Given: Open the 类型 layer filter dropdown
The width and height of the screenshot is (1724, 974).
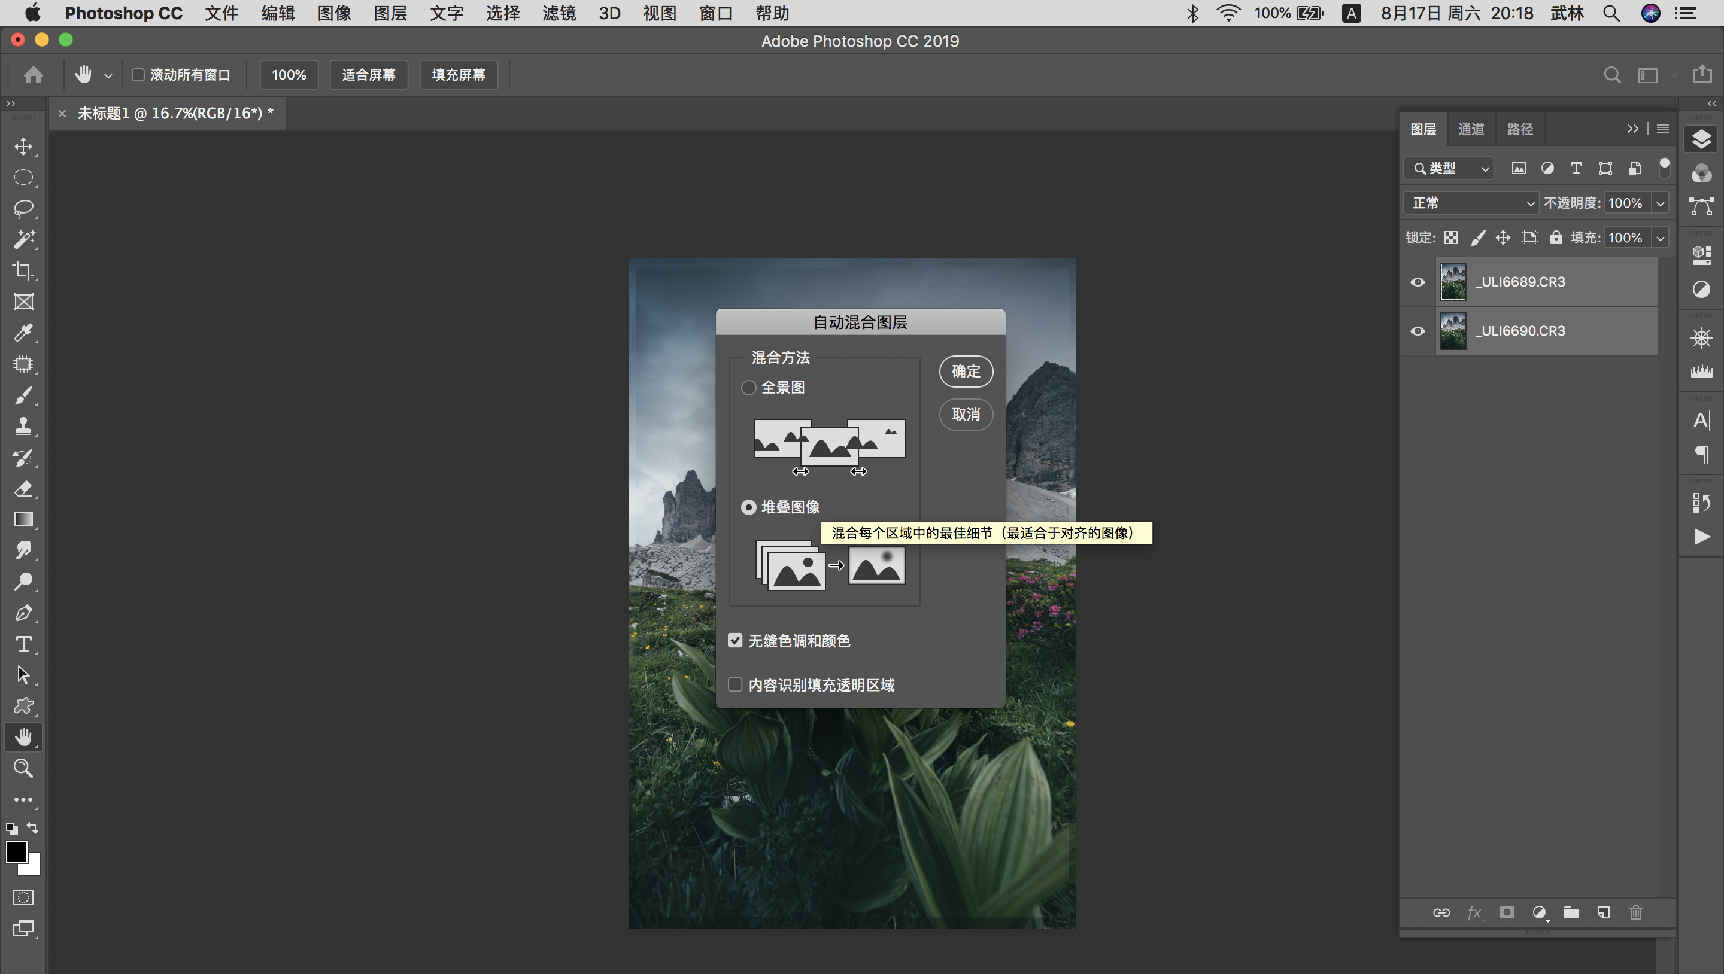Looking at the screenshot, I should tap(1449, 169).
